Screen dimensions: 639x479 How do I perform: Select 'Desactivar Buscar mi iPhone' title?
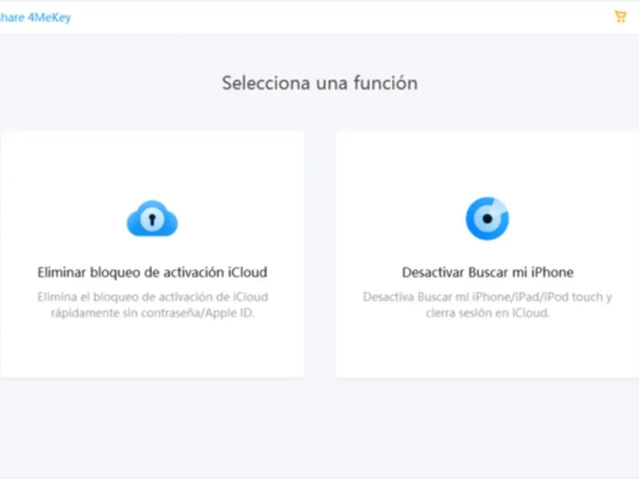point(488,272)
